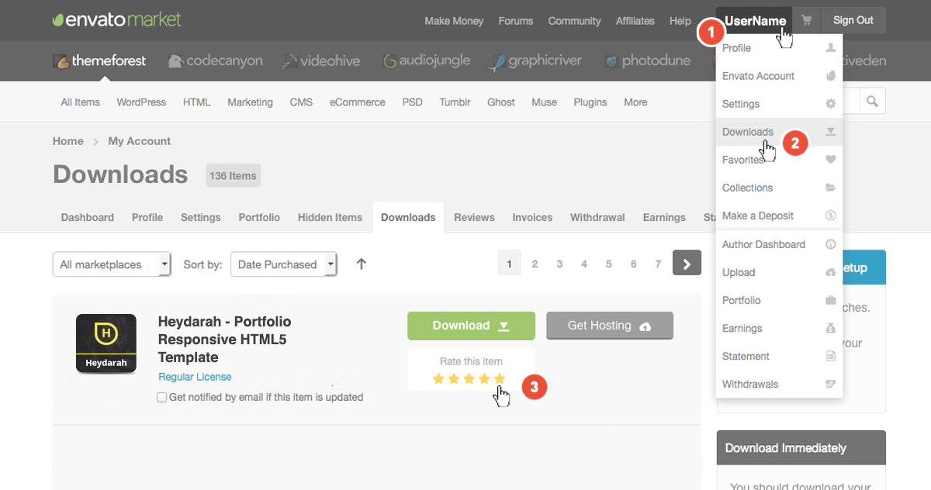Click the Sign Out button
This screenshot has height=490, width=931.
(853, 21)
